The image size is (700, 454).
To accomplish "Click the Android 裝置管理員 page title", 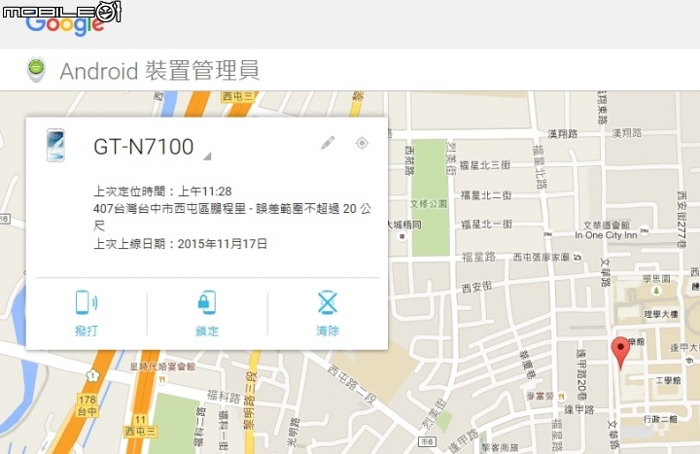I will click(159, 71).
